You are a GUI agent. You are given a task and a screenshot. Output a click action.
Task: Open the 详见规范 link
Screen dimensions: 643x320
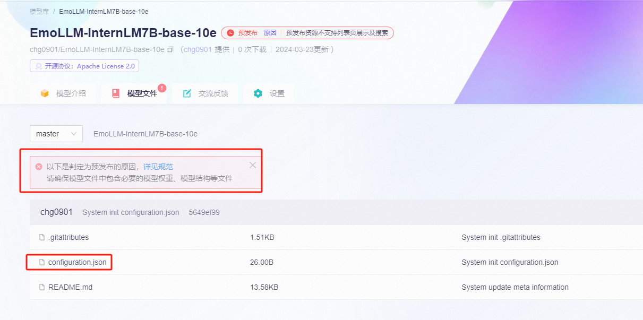pyautogui.click(x=158, y=167)
